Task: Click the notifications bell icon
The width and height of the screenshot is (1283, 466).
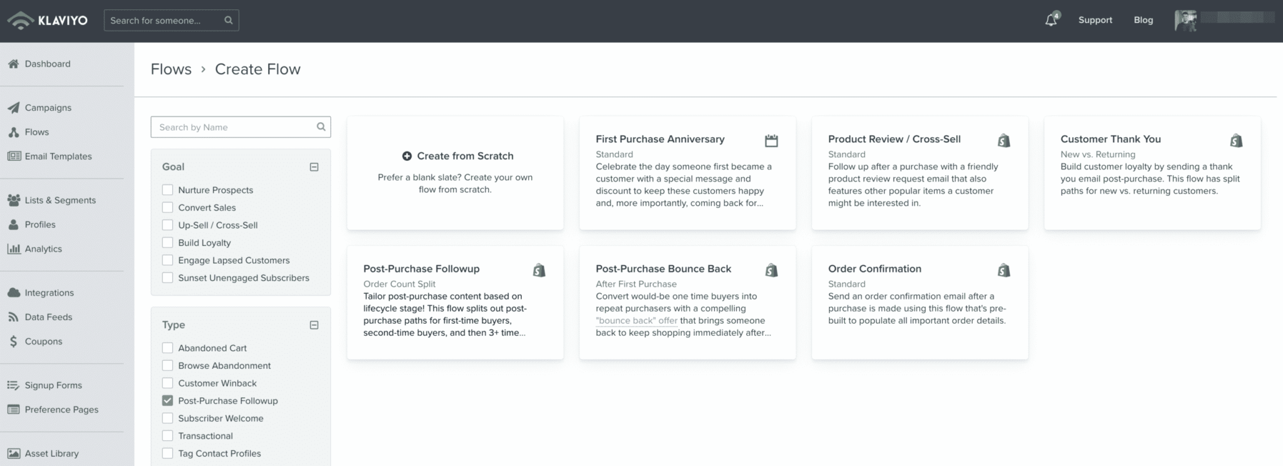Action: (x=1051, y=20)
